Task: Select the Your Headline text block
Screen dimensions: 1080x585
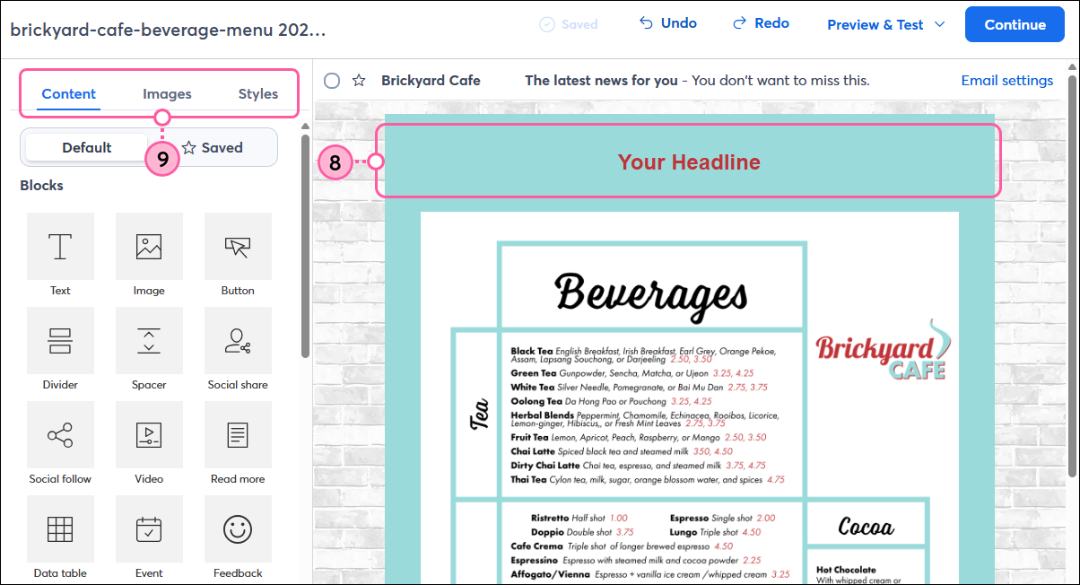Action: 689,162
